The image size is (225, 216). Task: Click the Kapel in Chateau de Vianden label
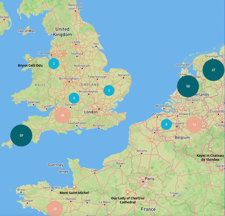210,157
